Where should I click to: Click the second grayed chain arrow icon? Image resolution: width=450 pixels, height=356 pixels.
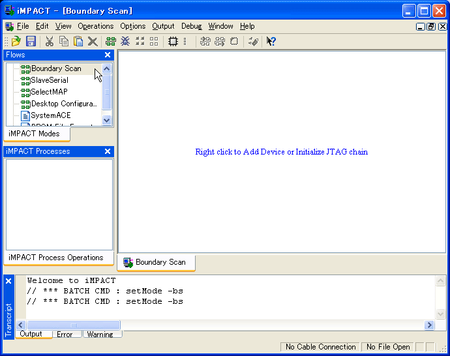(x=220, y=41)
